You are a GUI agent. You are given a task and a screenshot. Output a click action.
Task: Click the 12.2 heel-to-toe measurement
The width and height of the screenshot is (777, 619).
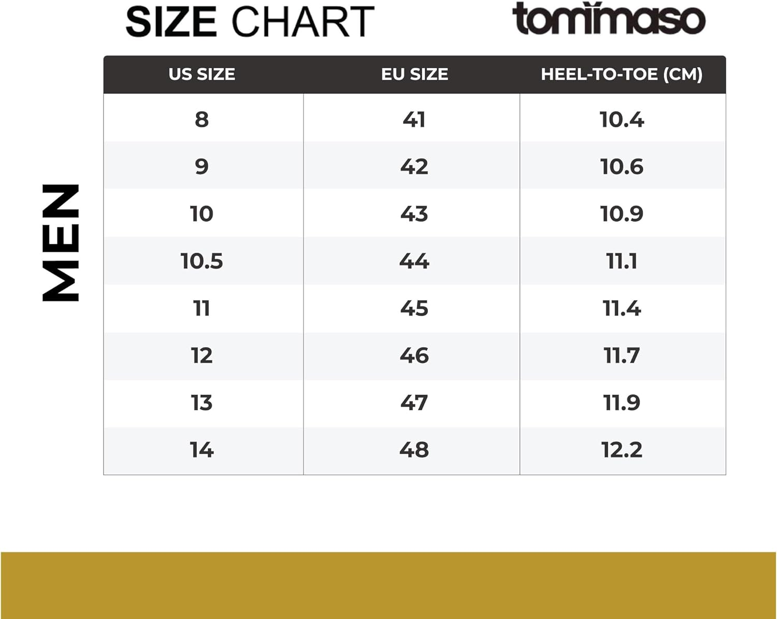(622, 450)
